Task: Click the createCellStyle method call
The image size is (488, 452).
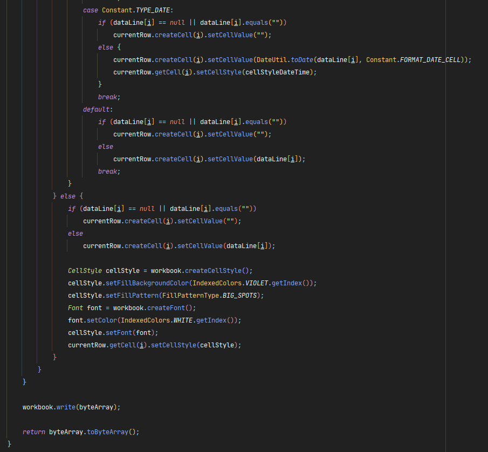Action: point(213,271)
